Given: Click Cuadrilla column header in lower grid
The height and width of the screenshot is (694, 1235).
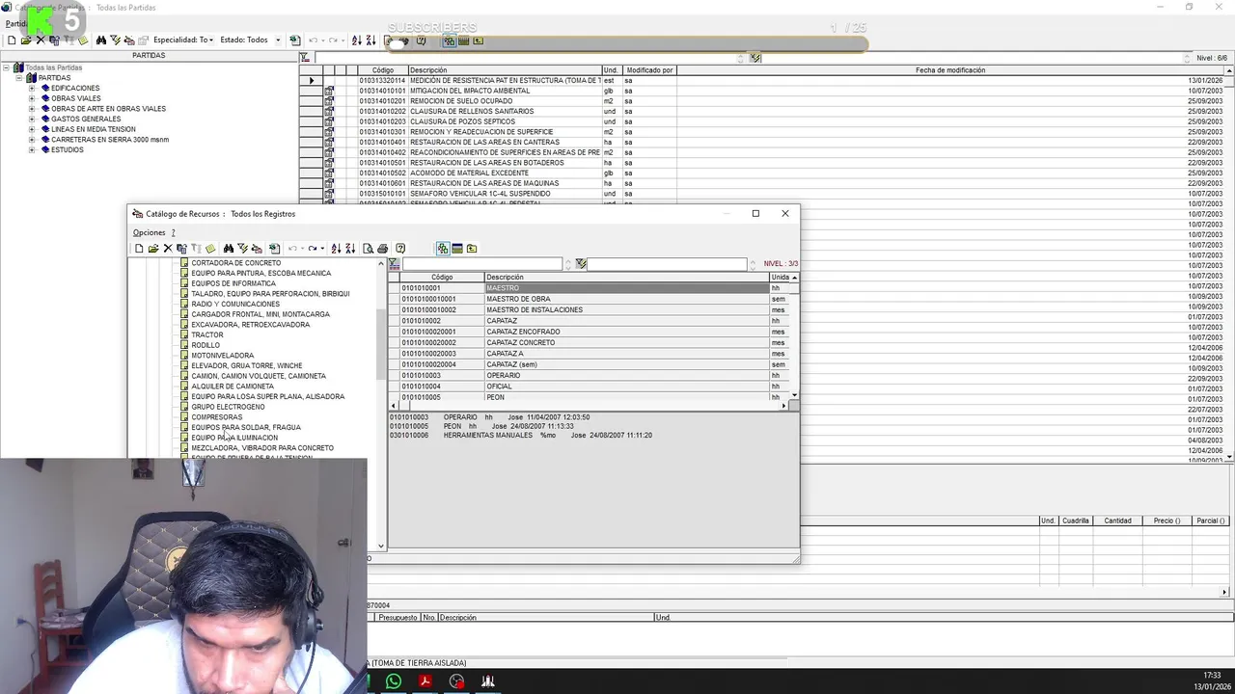Looking at the screenshot, I should click(x=1075, y=520).
